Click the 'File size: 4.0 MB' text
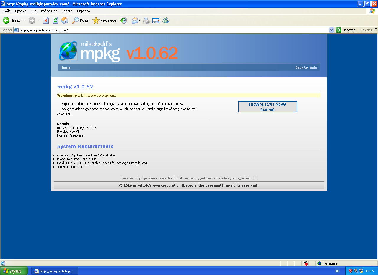 69,132
